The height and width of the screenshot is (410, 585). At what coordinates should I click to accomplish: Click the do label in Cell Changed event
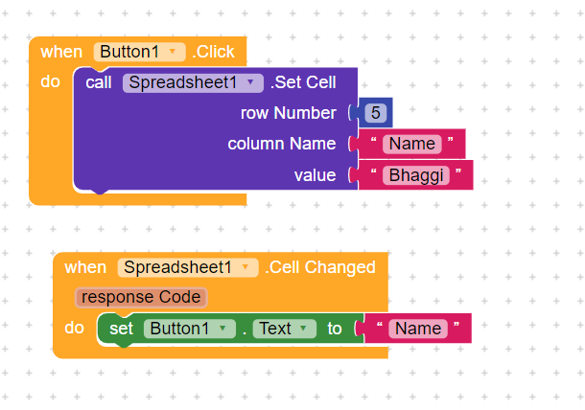click(x=74, y=328)
